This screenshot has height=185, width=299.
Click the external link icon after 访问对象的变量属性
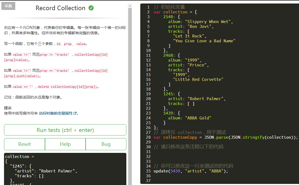click(75, 114)
